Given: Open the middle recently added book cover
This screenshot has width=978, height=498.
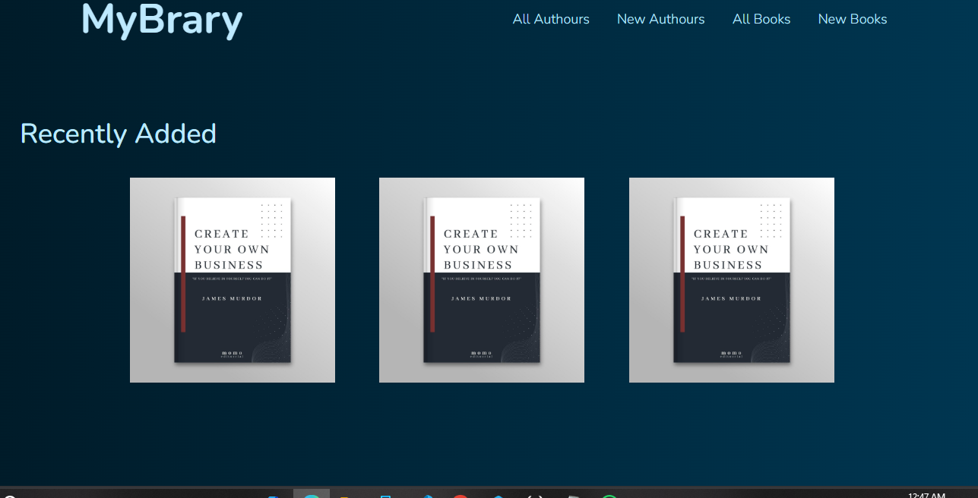Looking at the screenshot, I should [482, 280].
